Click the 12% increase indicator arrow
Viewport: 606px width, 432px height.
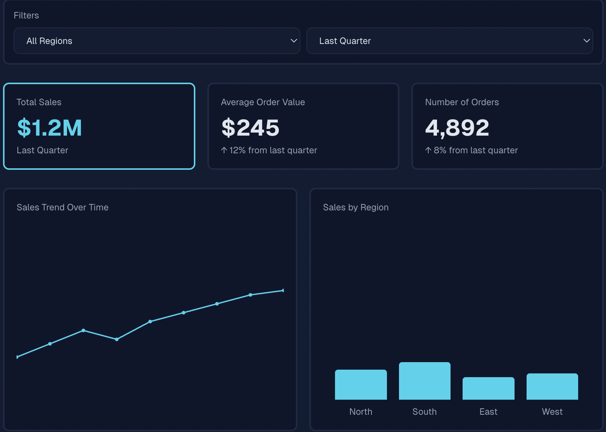click(x=224, y=150)
